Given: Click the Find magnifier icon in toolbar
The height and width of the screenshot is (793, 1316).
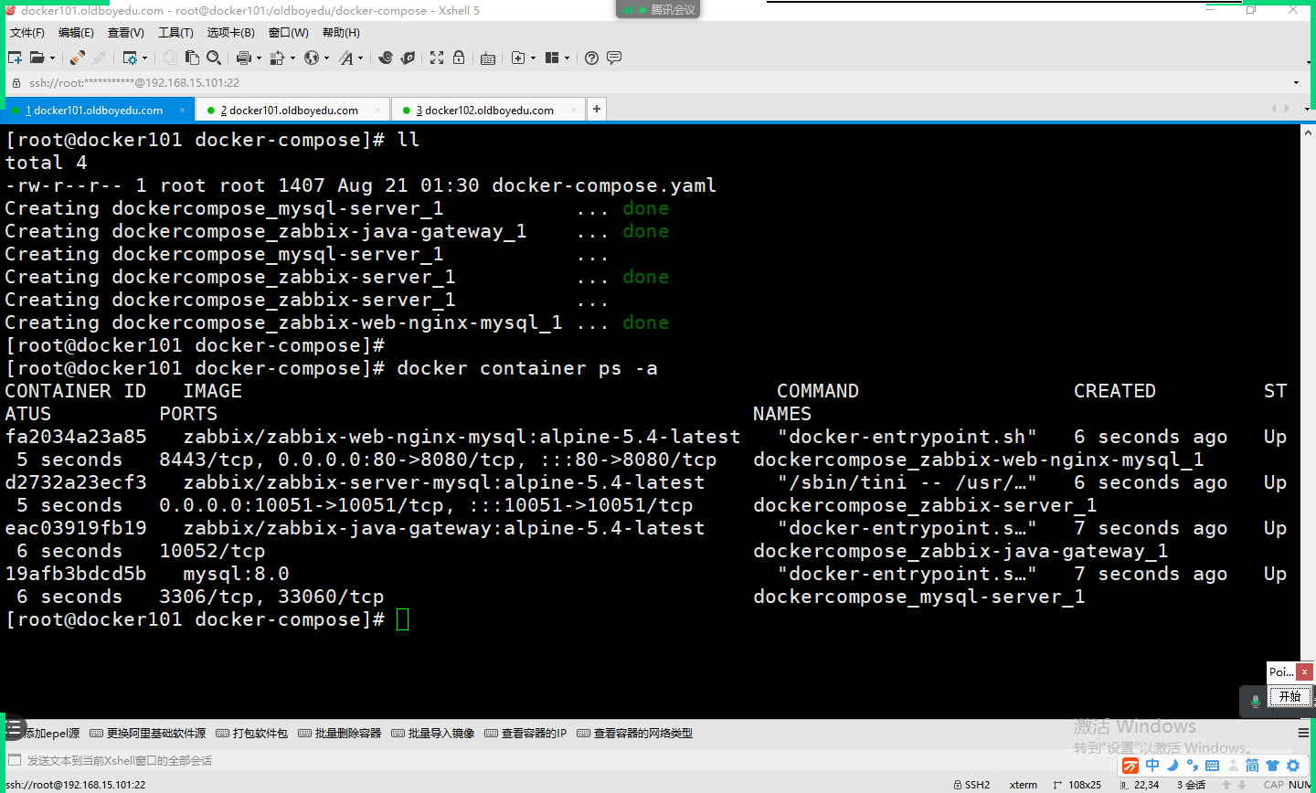Looking at the screenshot, I should click(x=214, y=58).
